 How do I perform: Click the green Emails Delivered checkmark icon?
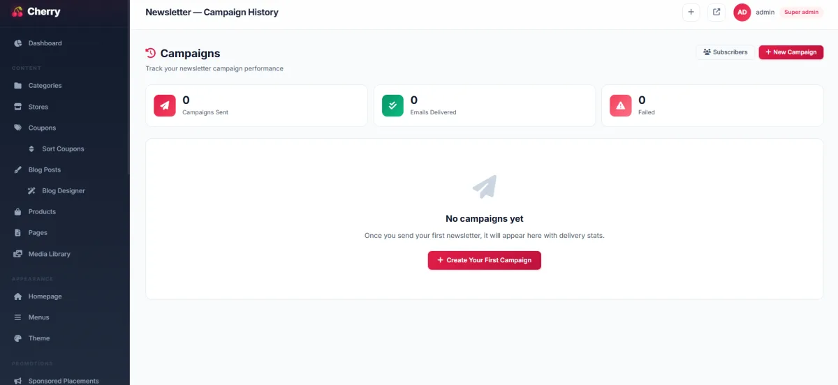tap(392, 105)
